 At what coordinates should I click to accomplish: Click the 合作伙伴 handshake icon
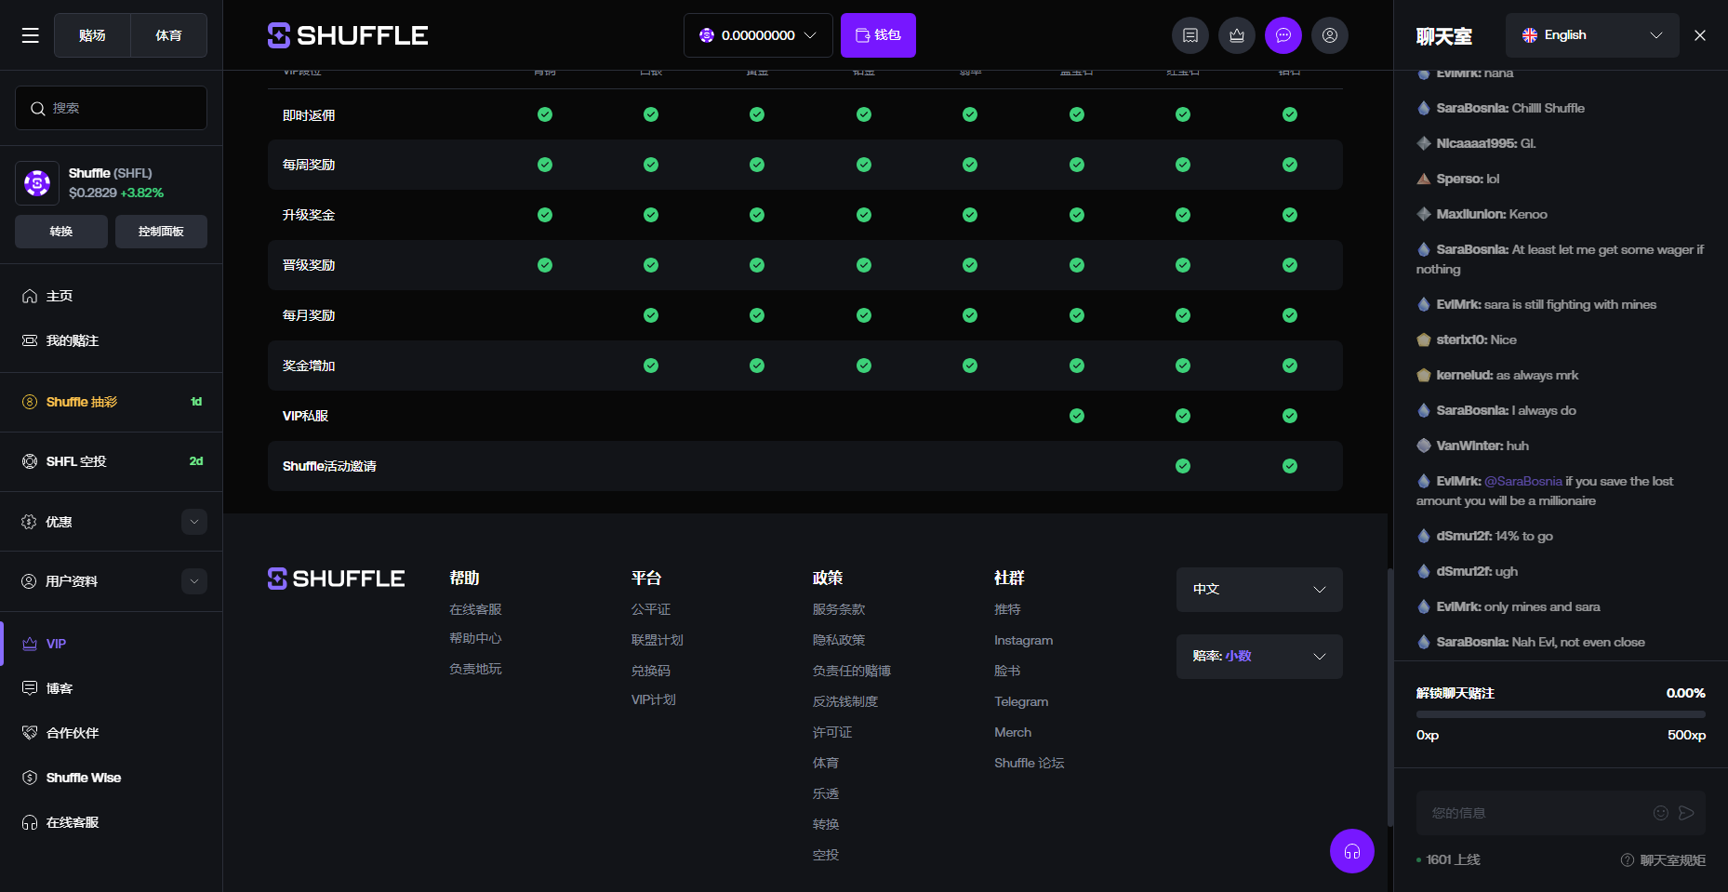point(30,733)
